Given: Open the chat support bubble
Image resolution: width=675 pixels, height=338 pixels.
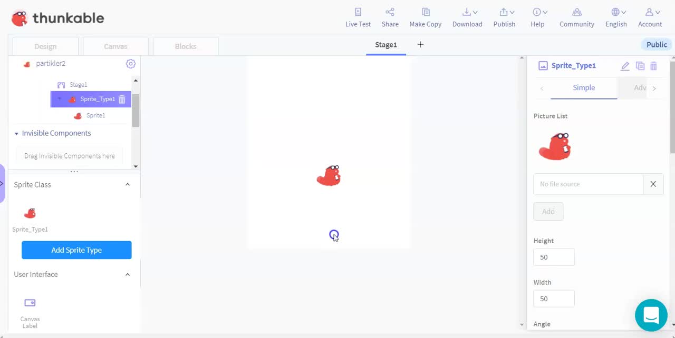Looking at the screenshot, I should 651,315.
